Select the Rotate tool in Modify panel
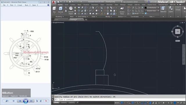Image resolution: width=186 pixels, height=105 pixels. (108, 11)
